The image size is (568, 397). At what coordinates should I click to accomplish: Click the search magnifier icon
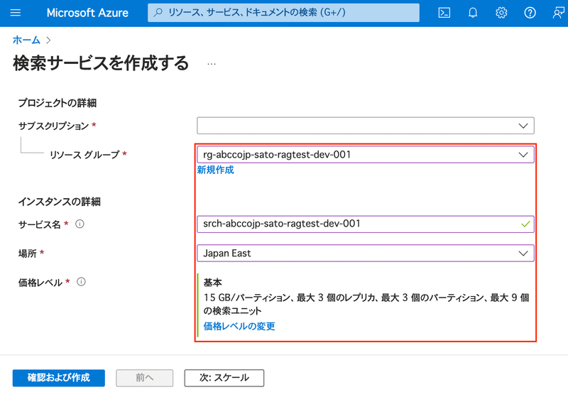pyautogui.click(x=158, y=13)
